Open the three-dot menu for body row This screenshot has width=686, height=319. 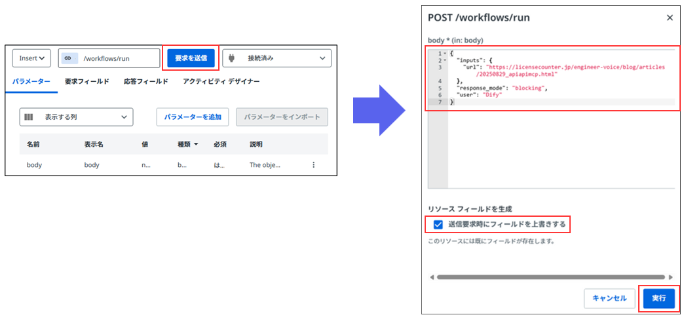tap(313, 165)
